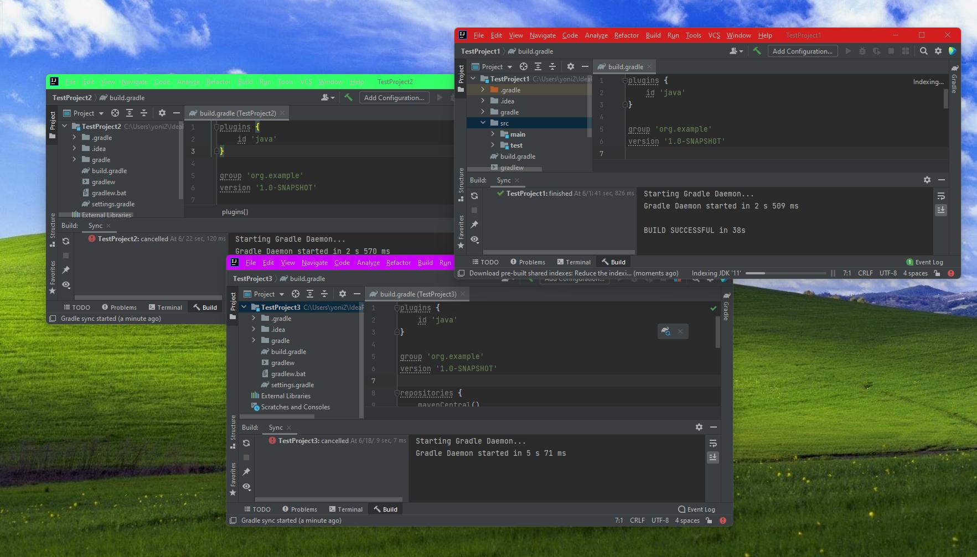Toggle read-only lock in TestProject3 status bar
The width and height of the screenshot is (977, 557).
point(709,520)
